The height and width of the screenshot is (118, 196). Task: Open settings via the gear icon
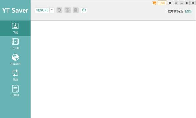[170, 3]
